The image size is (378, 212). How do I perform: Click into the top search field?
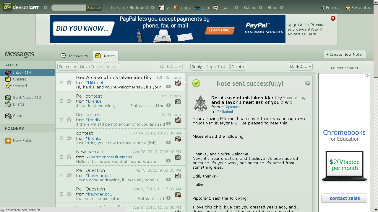tap(69, 8)
